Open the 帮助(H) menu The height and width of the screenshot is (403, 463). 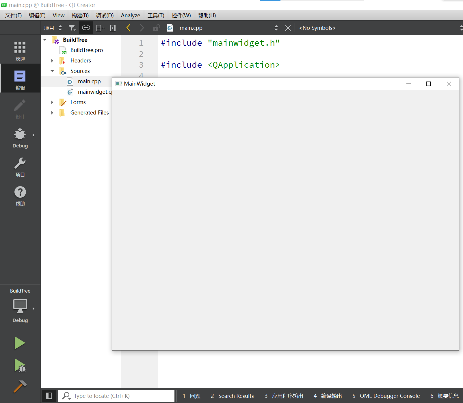[207, 15]
